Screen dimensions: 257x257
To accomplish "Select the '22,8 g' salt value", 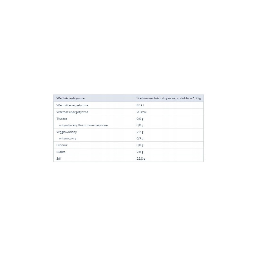I will pos(141,158).
